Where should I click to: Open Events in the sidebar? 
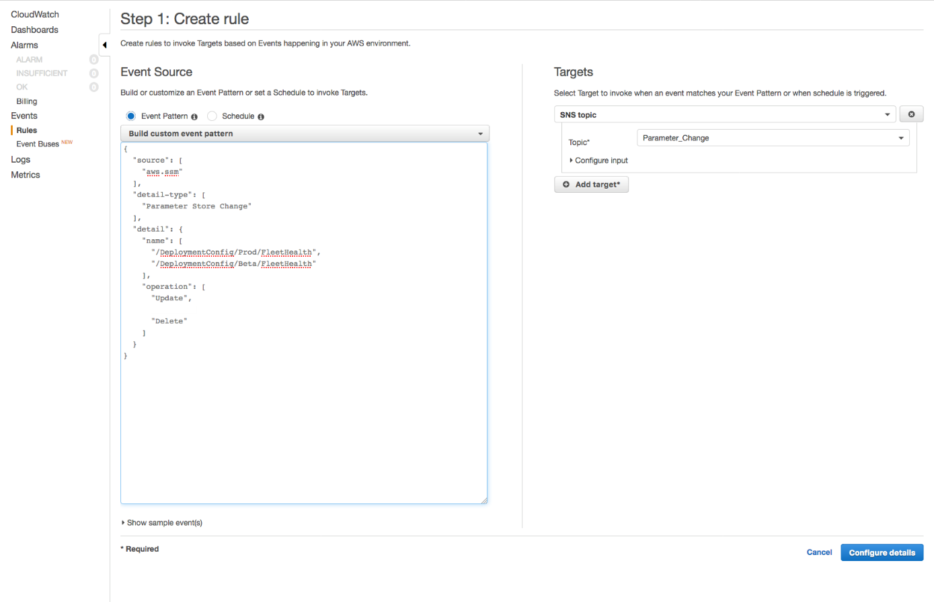click(24, 116)
